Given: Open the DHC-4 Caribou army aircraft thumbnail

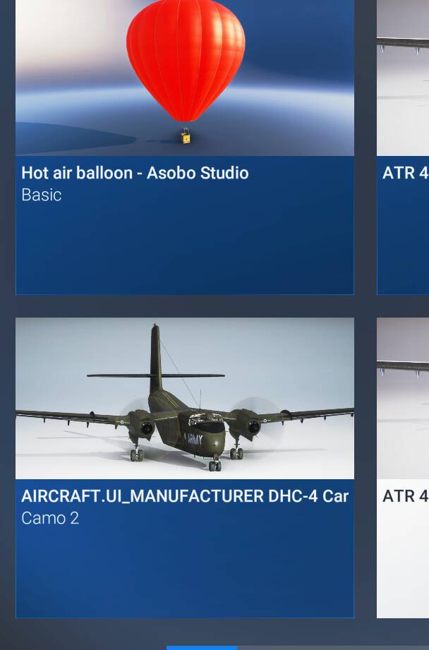Looking at the screenshot, I should pyautogui.click(x=185, y=398).
